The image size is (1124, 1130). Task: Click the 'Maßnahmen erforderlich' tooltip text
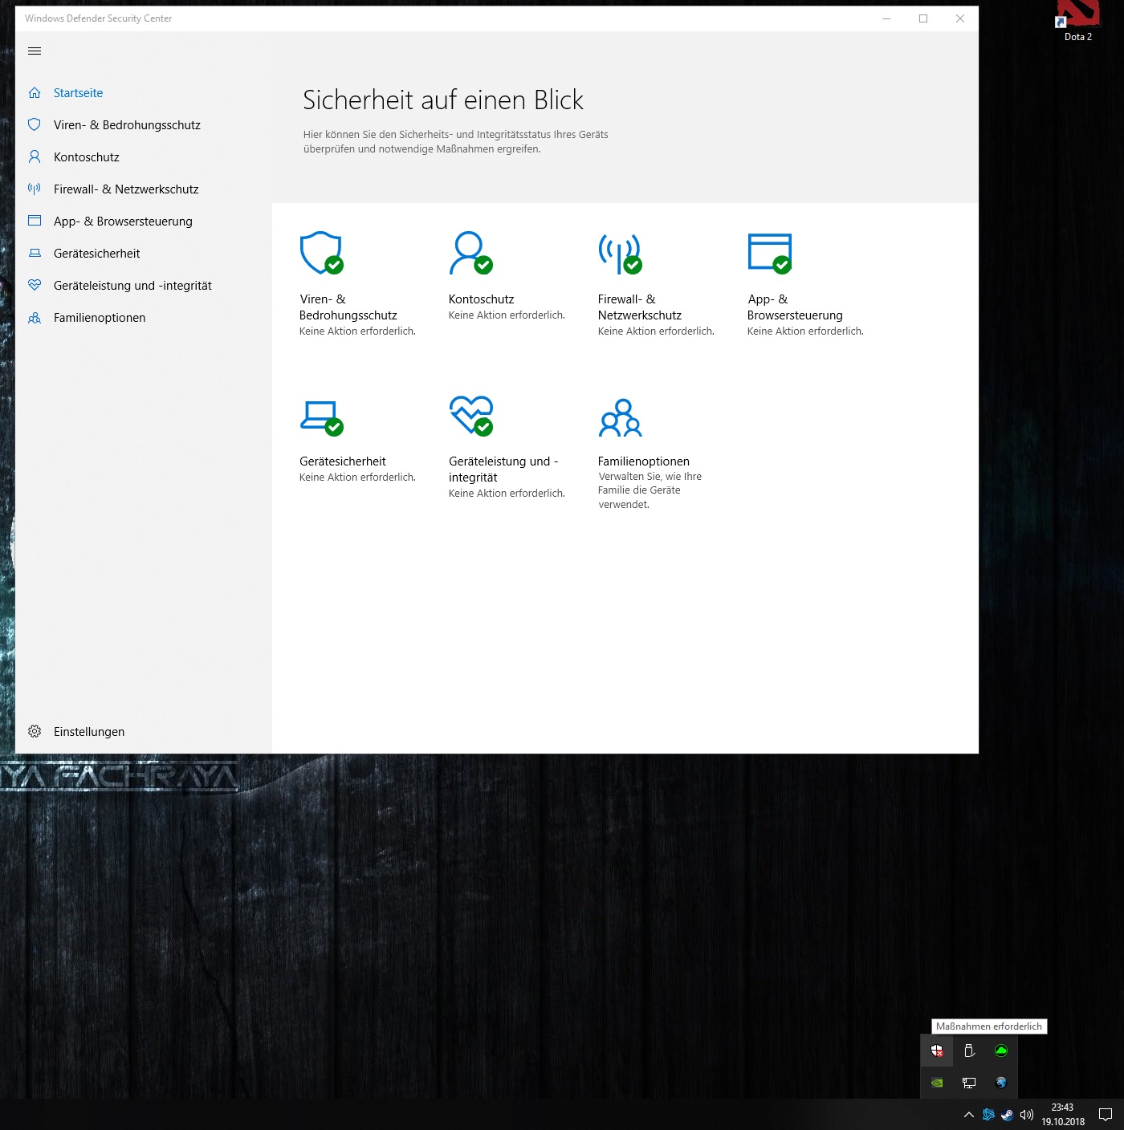[989, 1026]
